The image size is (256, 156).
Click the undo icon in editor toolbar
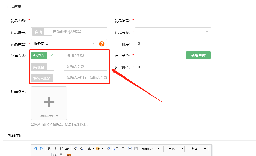(36, 149)
